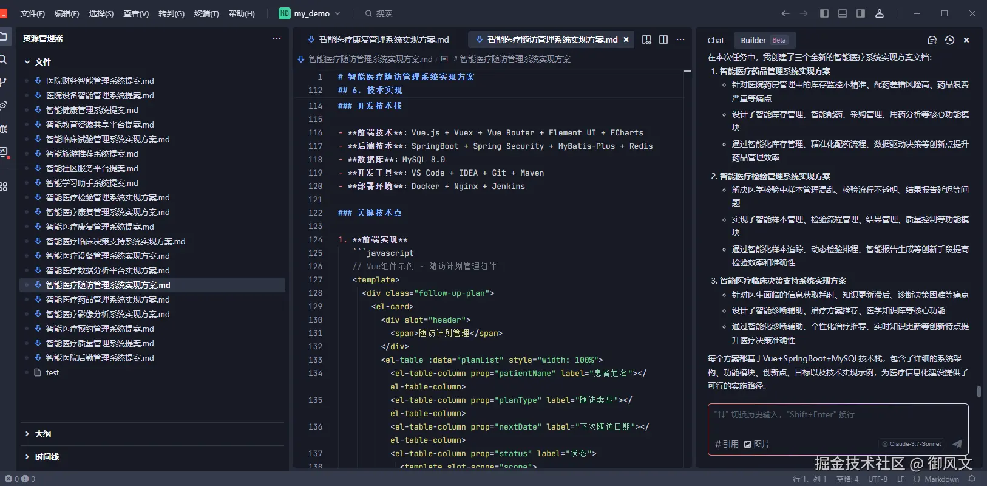Split the editor to the right
The height and width of the screenshot is (486, 987).
pos(663,39)
